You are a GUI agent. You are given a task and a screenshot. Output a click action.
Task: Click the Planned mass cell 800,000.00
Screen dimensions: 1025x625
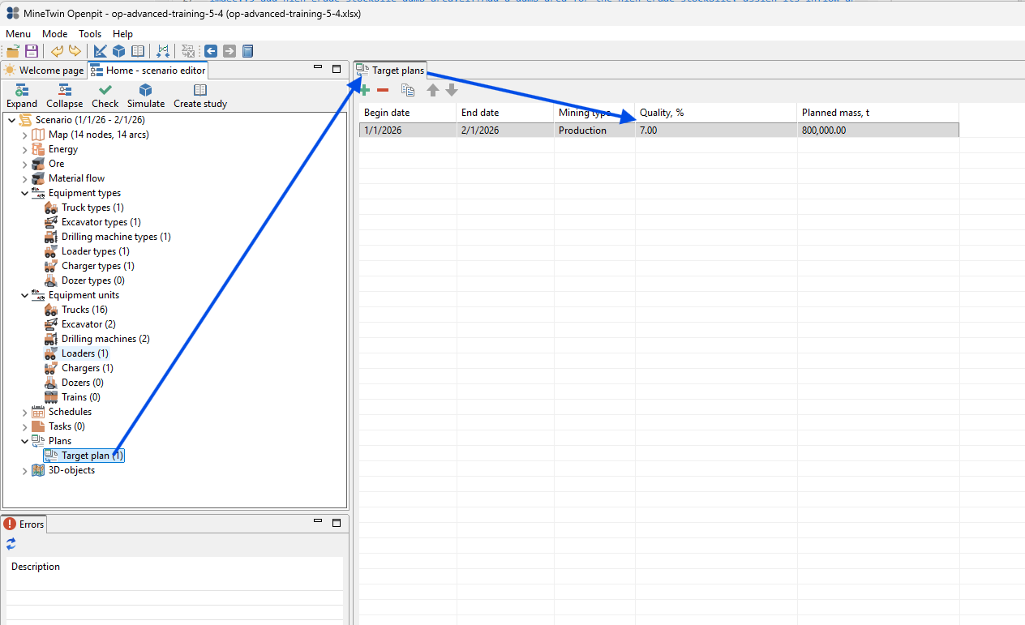pos(878,130)
